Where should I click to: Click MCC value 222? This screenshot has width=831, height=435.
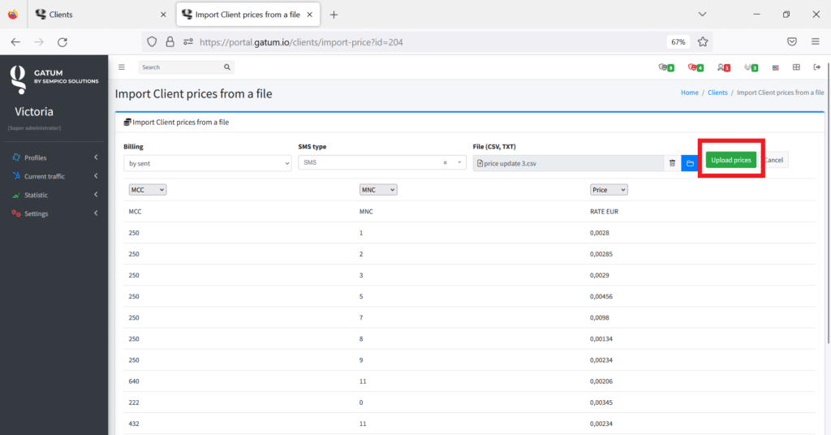(134, 403)
